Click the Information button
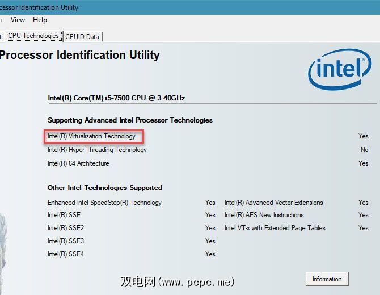Viewport: 380px width, 295px height. point(327,279)
